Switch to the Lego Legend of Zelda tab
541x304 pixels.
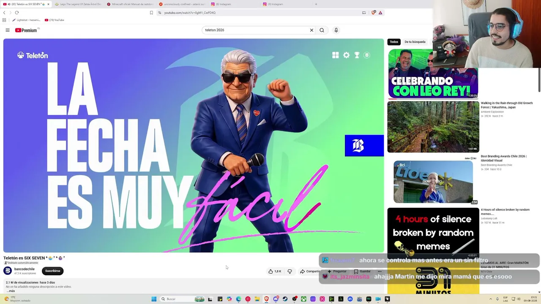pyautogui.click(x=78, y=4)
